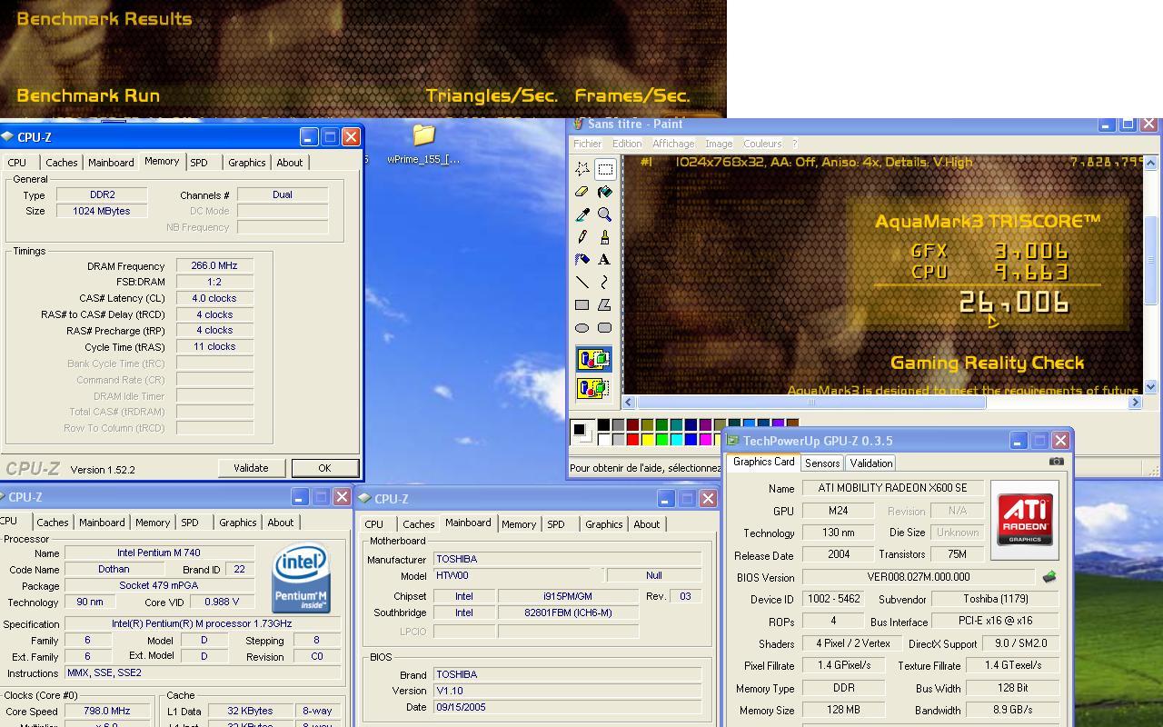
Task: Select the Magnifier tool in Paint
Action: pyautogui.click(x=605, y=214)
